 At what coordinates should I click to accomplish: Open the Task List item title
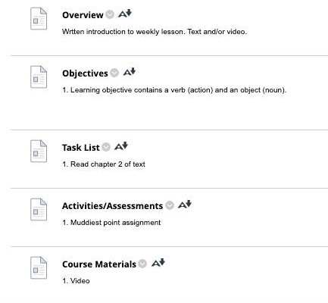tap(81, 148)
